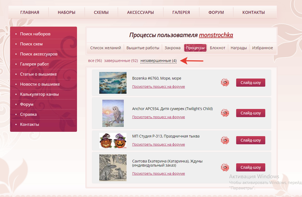Open Калькулятор канвы in the sidebar
Viewport: 302px width, 197px height.
39,94
